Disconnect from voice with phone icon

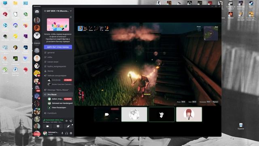(71, 121)
